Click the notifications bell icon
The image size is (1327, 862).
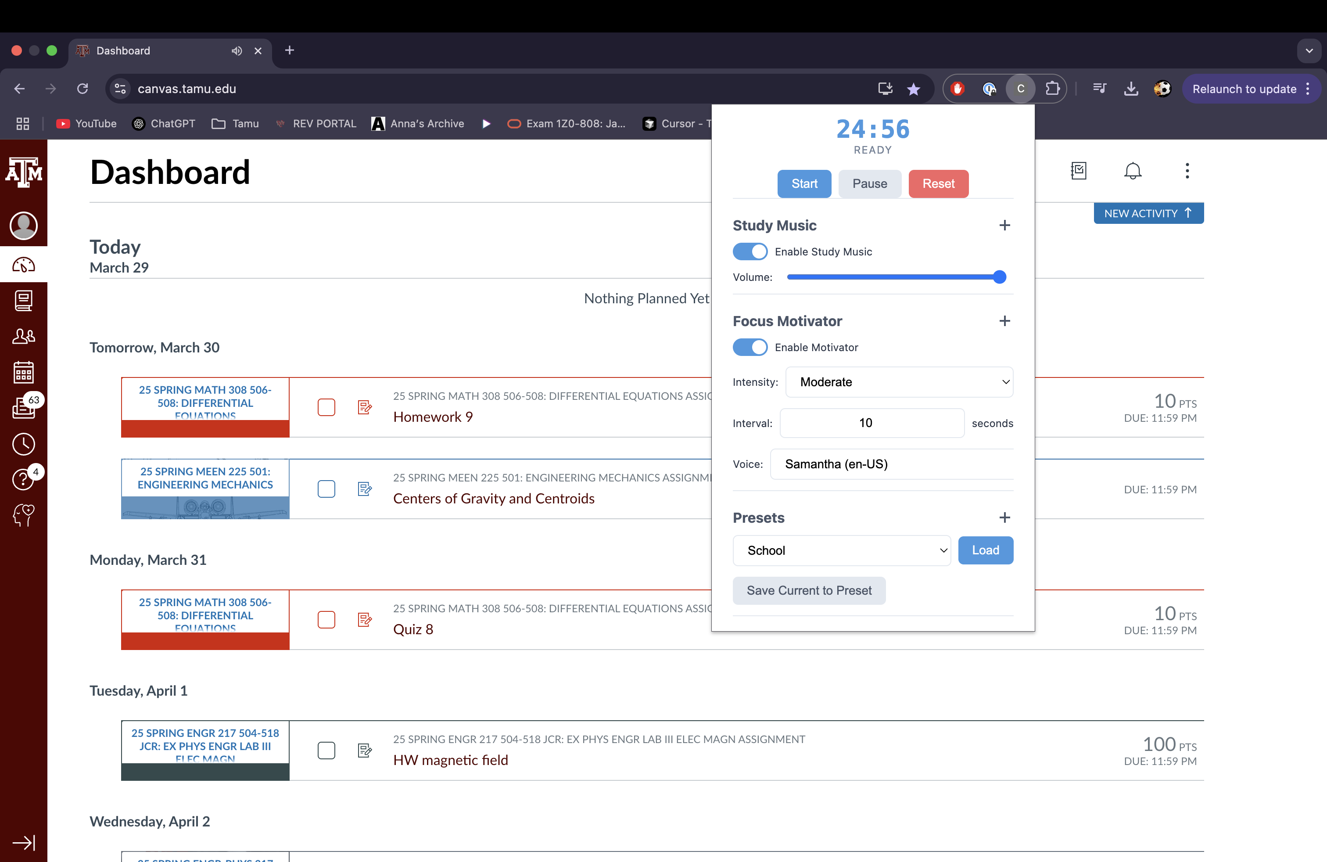[1133, 171]
